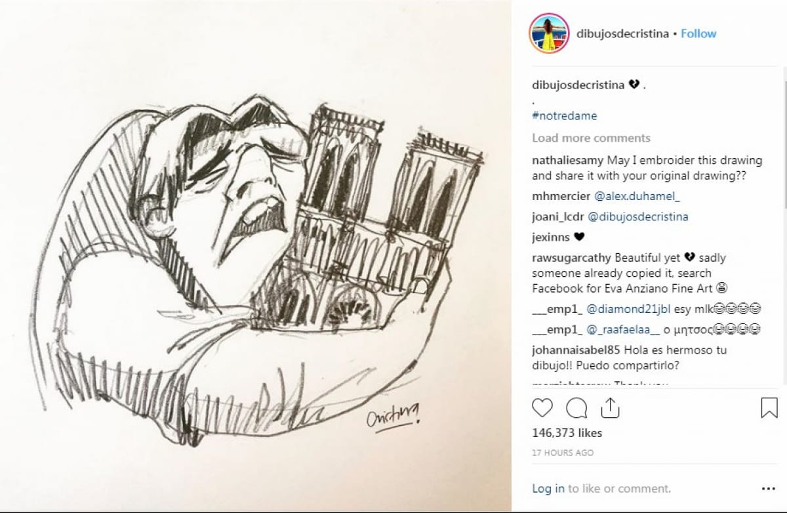Open the 17 hours ago timestamp

pos(563,453)
